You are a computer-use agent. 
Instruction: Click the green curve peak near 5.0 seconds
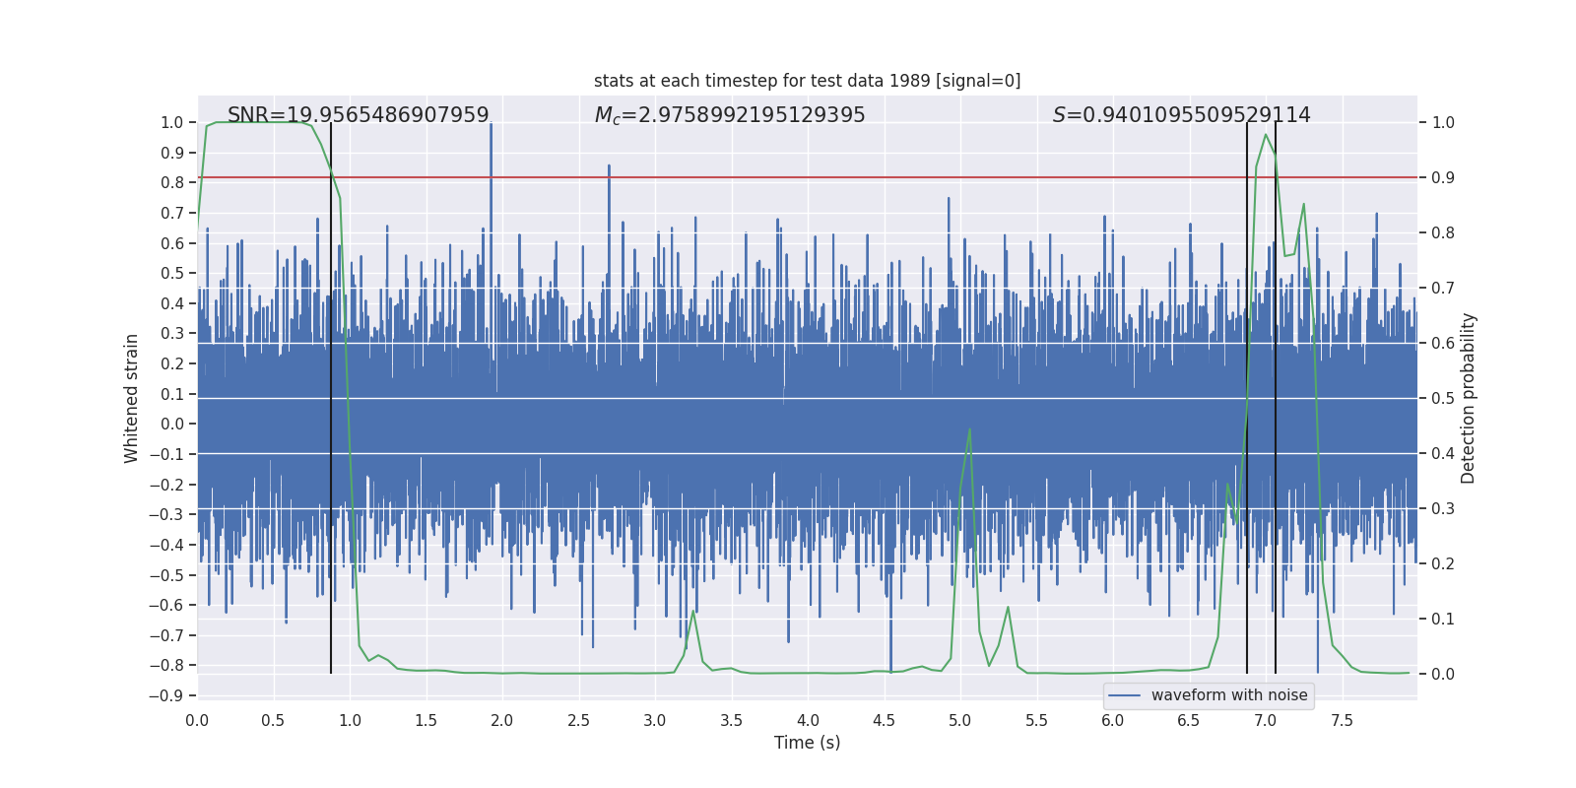(x=970, y=430)
